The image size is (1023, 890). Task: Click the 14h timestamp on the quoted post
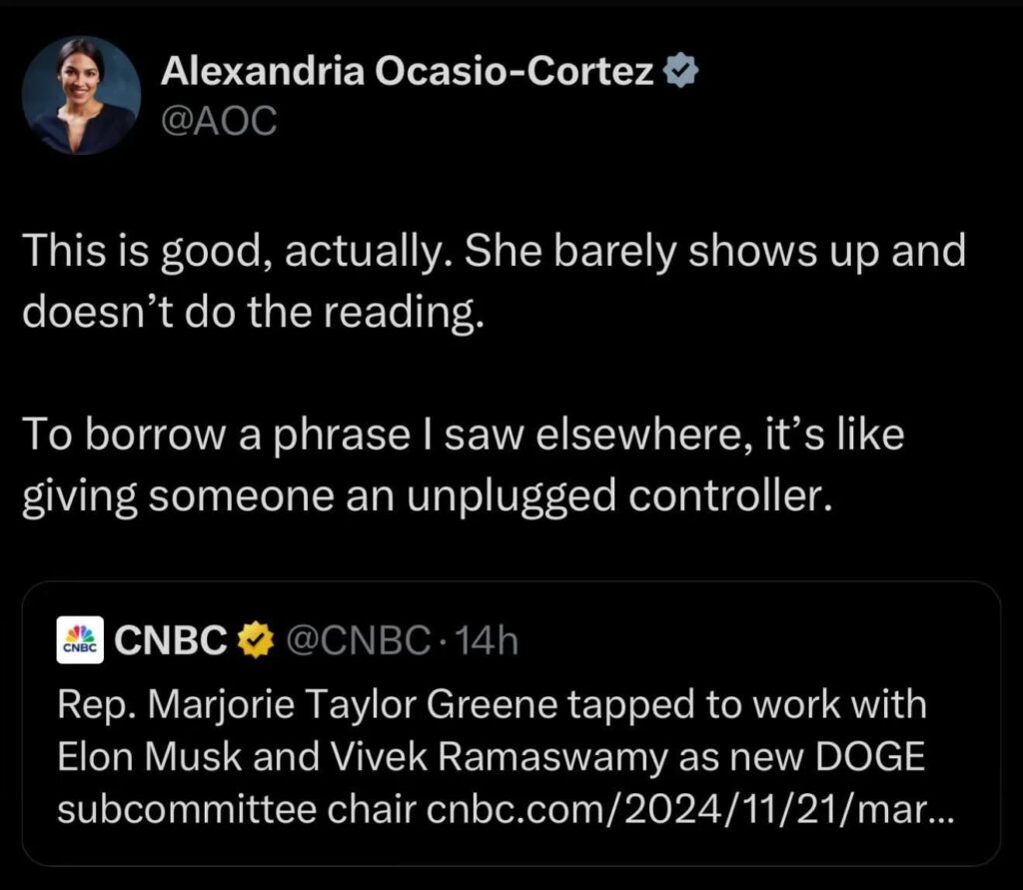485,640
